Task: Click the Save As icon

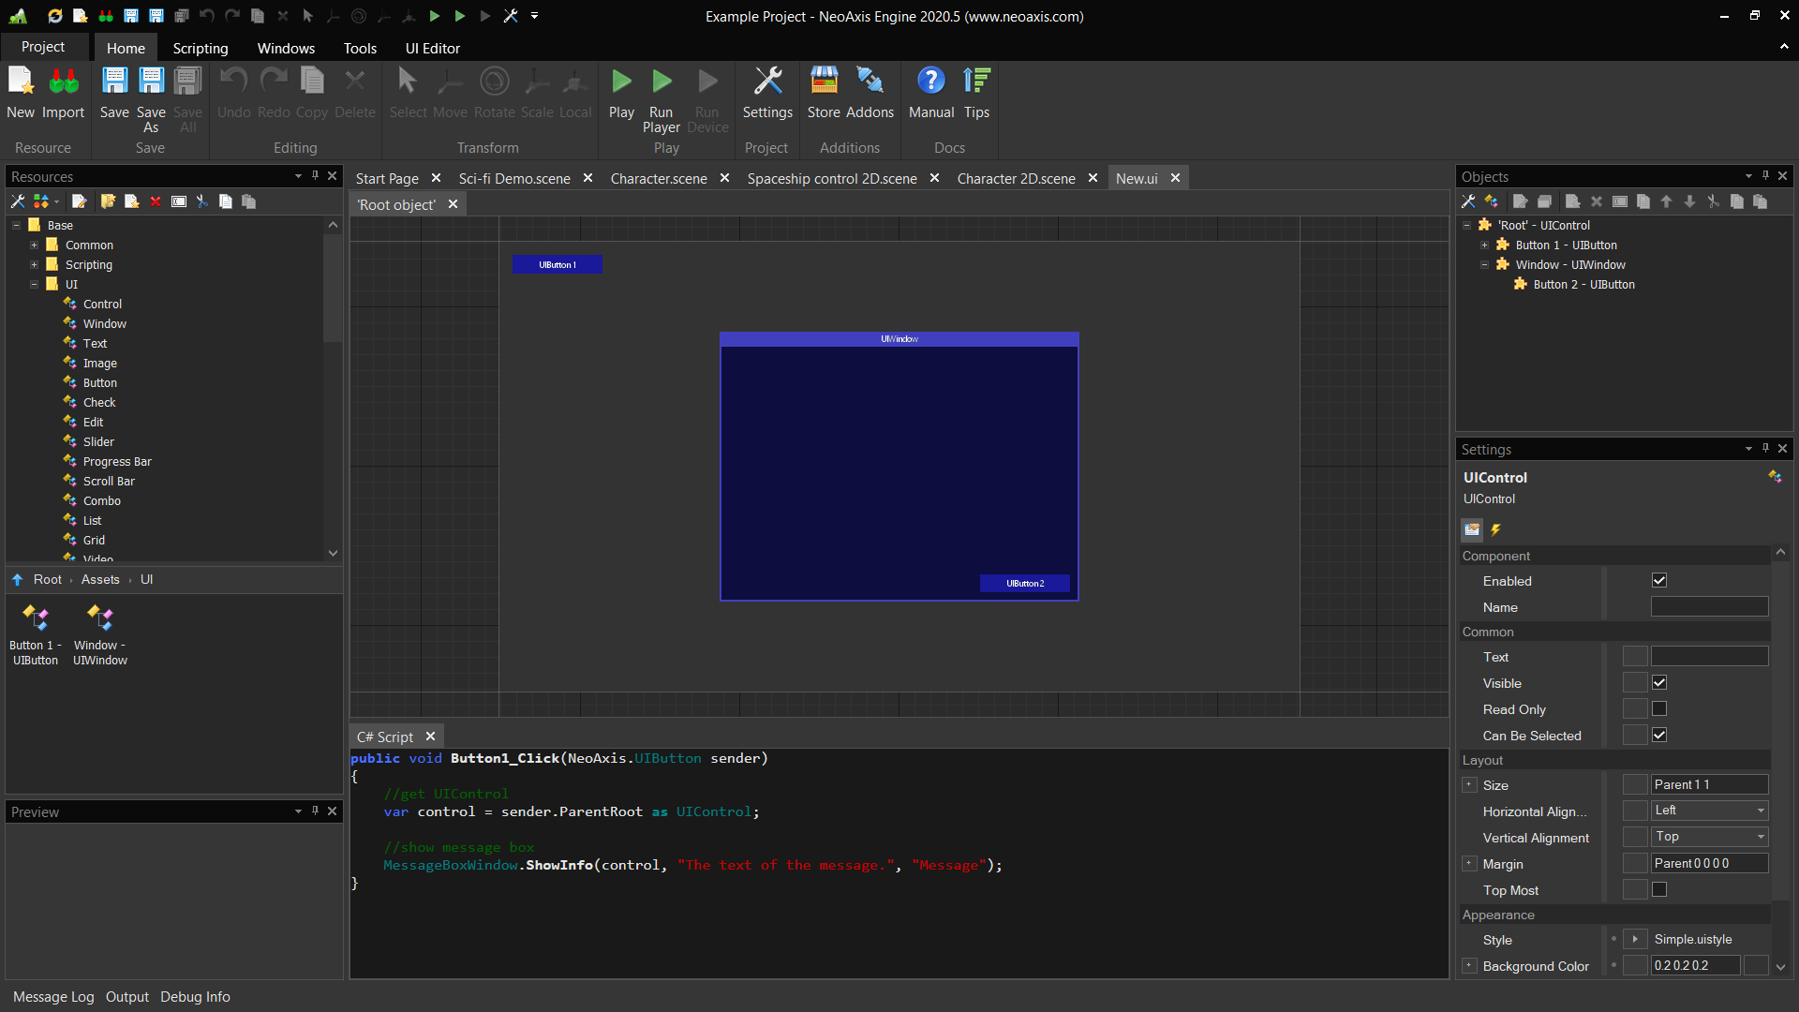Action: 151,82
